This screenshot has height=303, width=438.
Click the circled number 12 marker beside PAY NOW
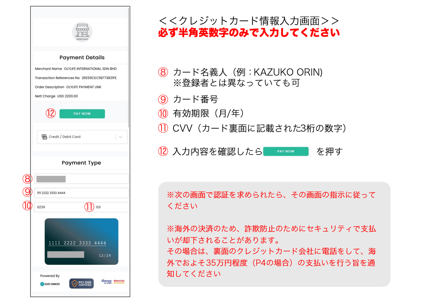[x=51, y=114]
